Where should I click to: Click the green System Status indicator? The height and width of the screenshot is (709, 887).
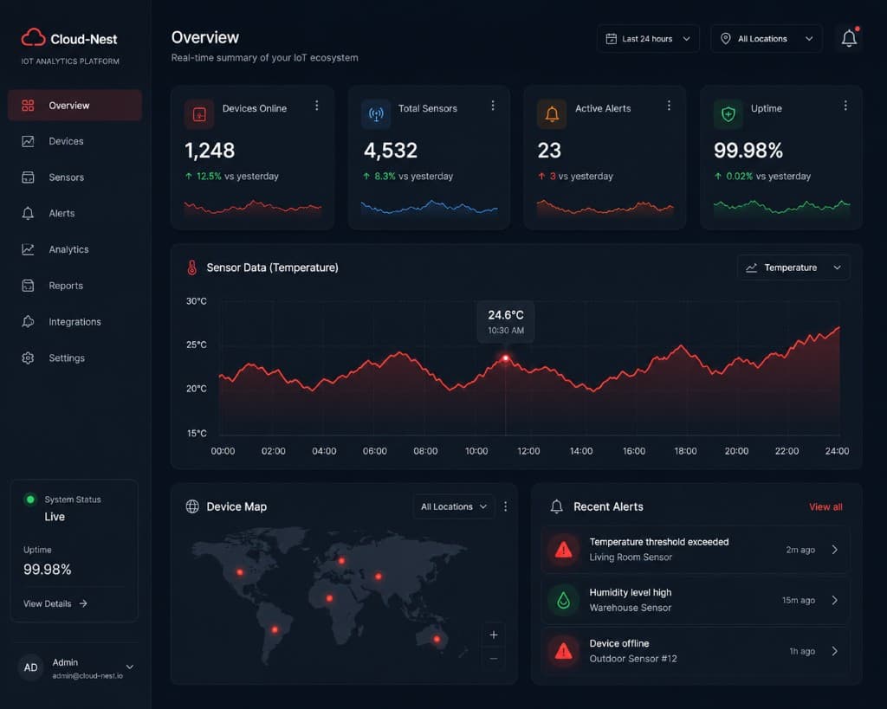(30, 500)
